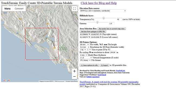176x99 pixels.
Task: Open Model Base thickness 2 mm dropdown
Action: [83, 55]
